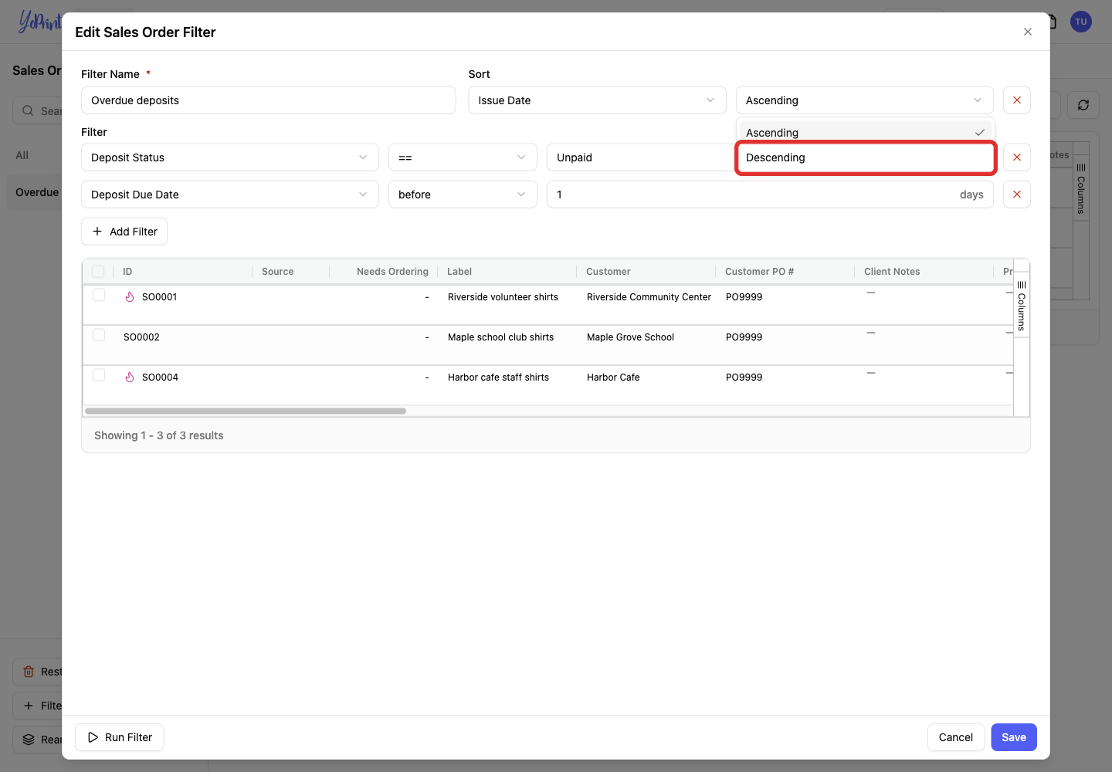Open the Issue Date sort field dropdown
This screenshot has width=1112, height=772.
coord(597,100)
